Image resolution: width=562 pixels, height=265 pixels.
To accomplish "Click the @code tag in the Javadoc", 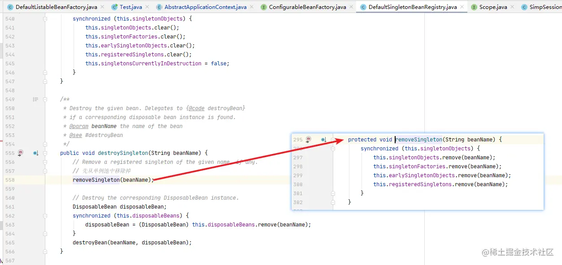I will point(196,108).
